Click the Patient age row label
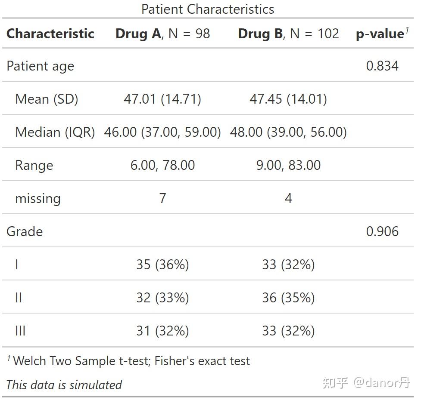 40,66
